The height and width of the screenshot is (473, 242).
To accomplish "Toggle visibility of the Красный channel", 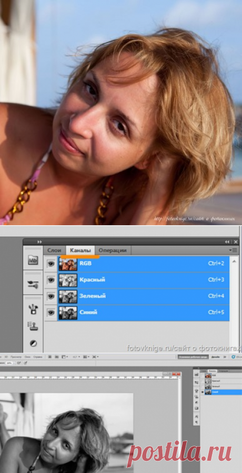I will click(51, 280).
